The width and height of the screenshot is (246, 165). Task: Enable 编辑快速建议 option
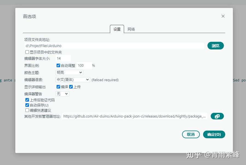pyautogui.click(x=27, y=110)
